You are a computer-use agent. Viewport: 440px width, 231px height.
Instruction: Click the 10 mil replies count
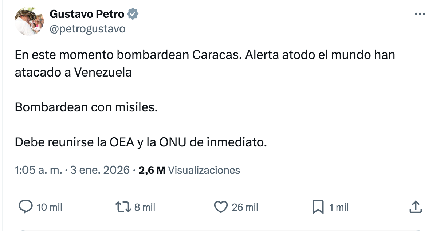click(x=50, y=207)
